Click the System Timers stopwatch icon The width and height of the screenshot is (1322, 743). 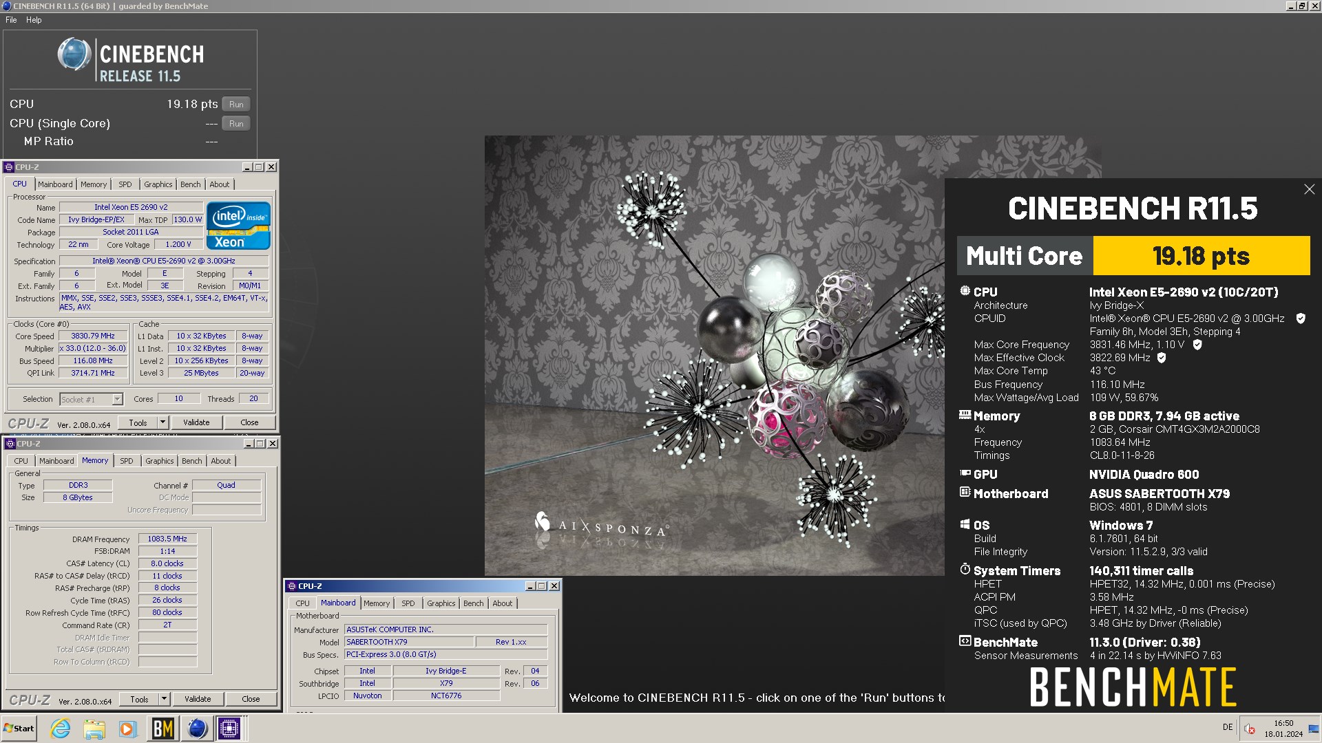[965, 570]
